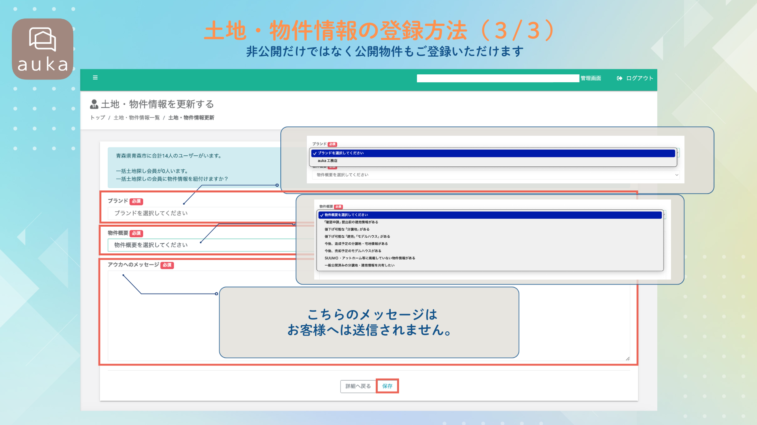Choose 今後、造成予定の分譲地・宅地情報がある option
Image resolution: width=757 pixels, height=425 pixels.
pyautogui.click(x=490, y=244)
